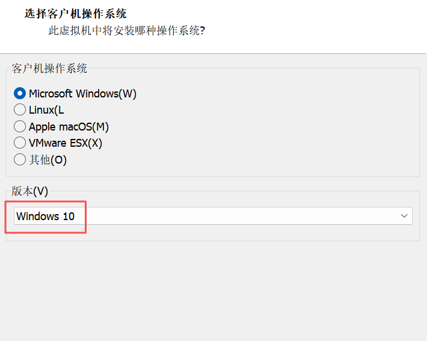Click the Microsoft Windows(W) text label

82,94
